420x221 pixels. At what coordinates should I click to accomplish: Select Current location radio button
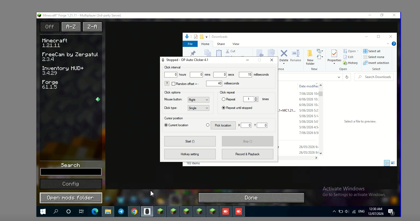click(166, 125)
